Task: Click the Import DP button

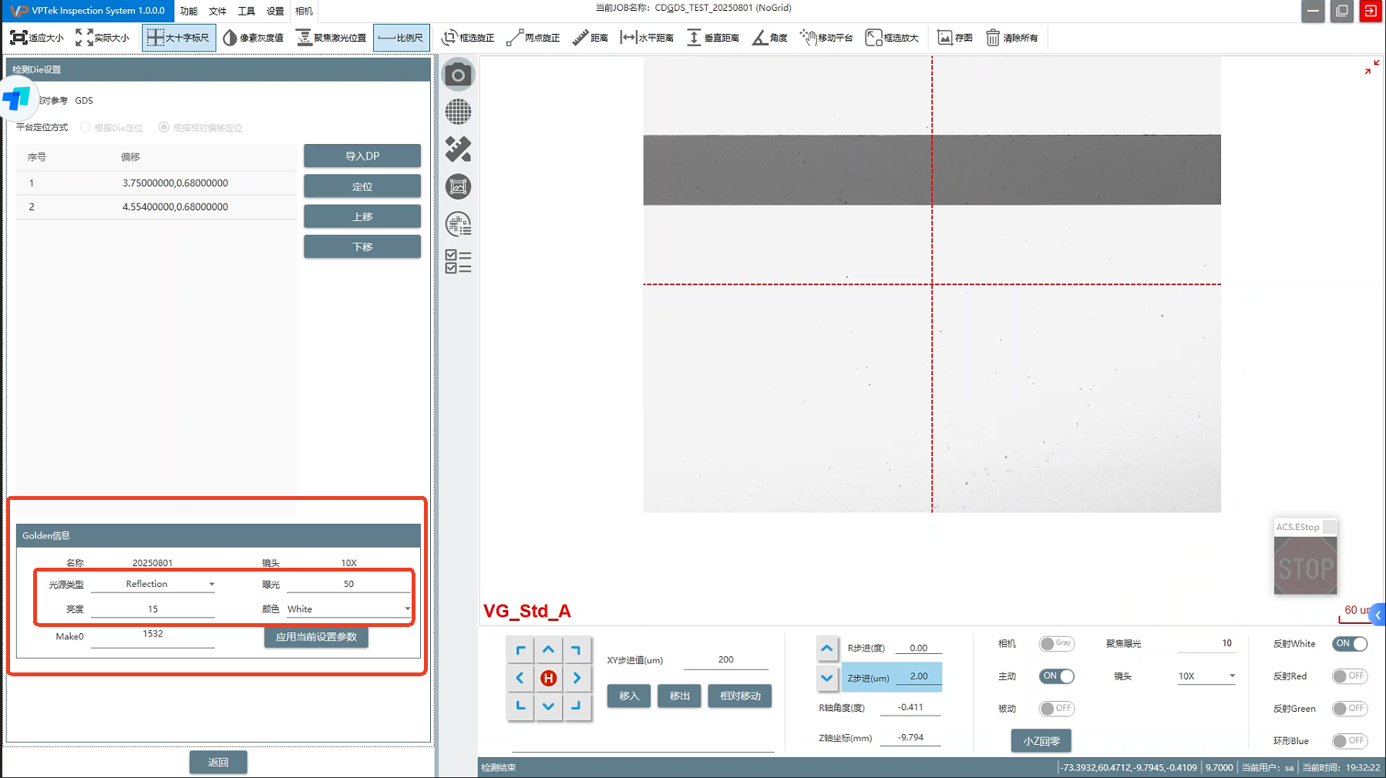Action: click(362, 156)
